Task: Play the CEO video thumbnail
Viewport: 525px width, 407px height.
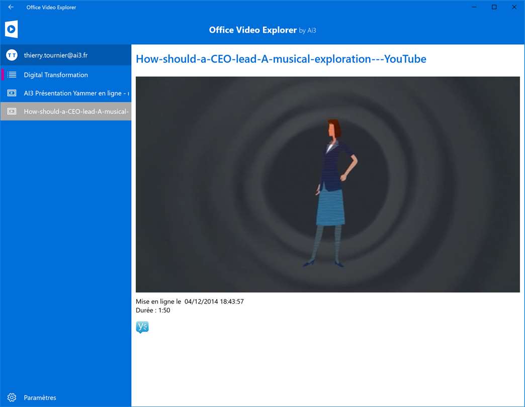Action: [x=328, y=184]
